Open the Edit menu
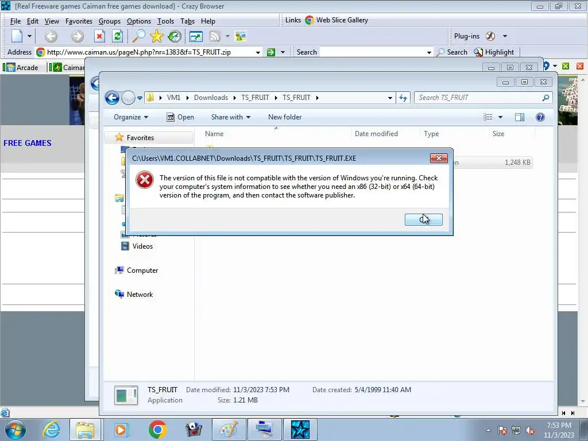 coord(33,21)
